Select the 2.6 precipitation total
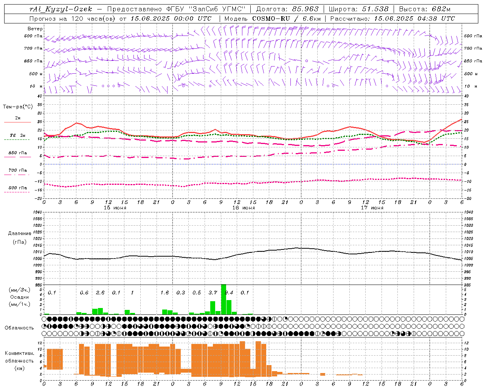 point(100,293)
